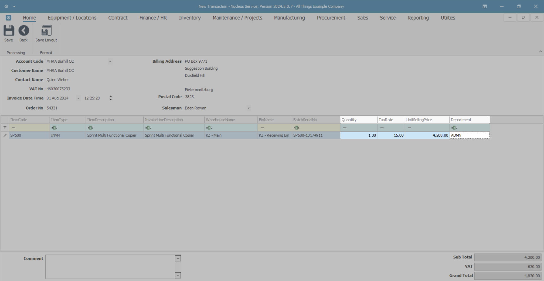Click the Nucleus home icon beside Home tab

pyautogui.click(x=8, y=18)
